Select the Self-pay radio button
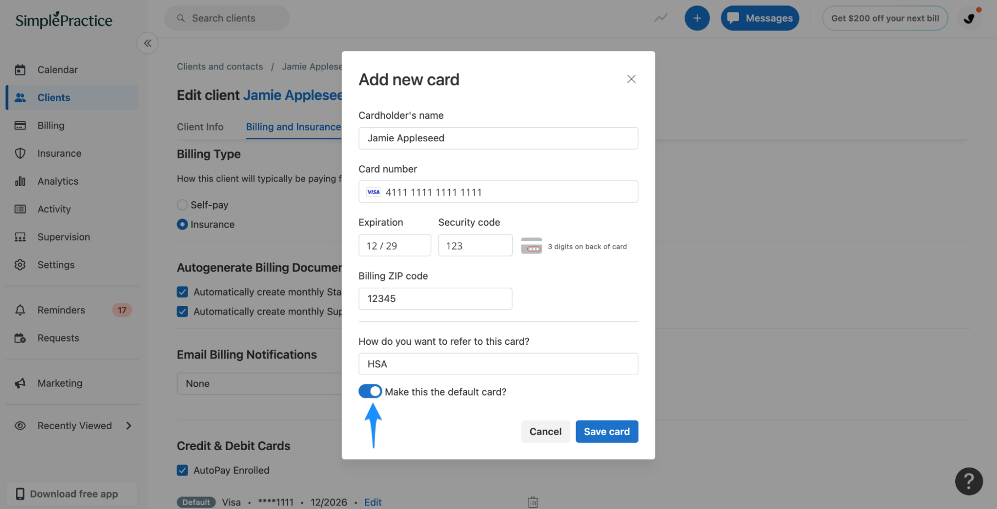Image resolution: width=997 pixels, height=509 pixels. point(183,205)
